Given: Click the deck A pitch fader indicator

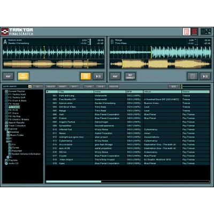Looking at the screenshot, I should 90,42.
